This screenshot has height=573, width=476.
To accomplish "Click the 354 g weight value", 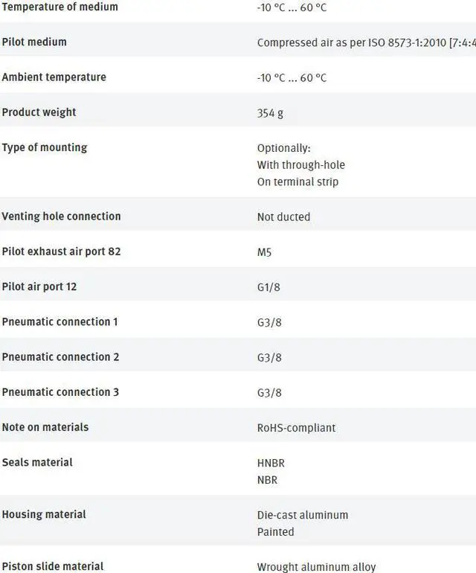I will click(x=270, y=113).
